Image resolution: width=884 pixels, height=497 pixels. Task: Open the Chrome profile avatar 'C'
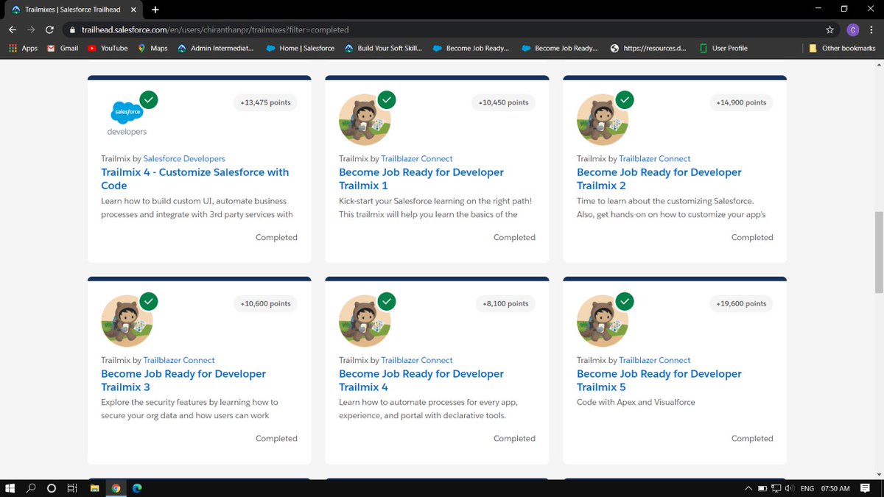coord(853,30)
